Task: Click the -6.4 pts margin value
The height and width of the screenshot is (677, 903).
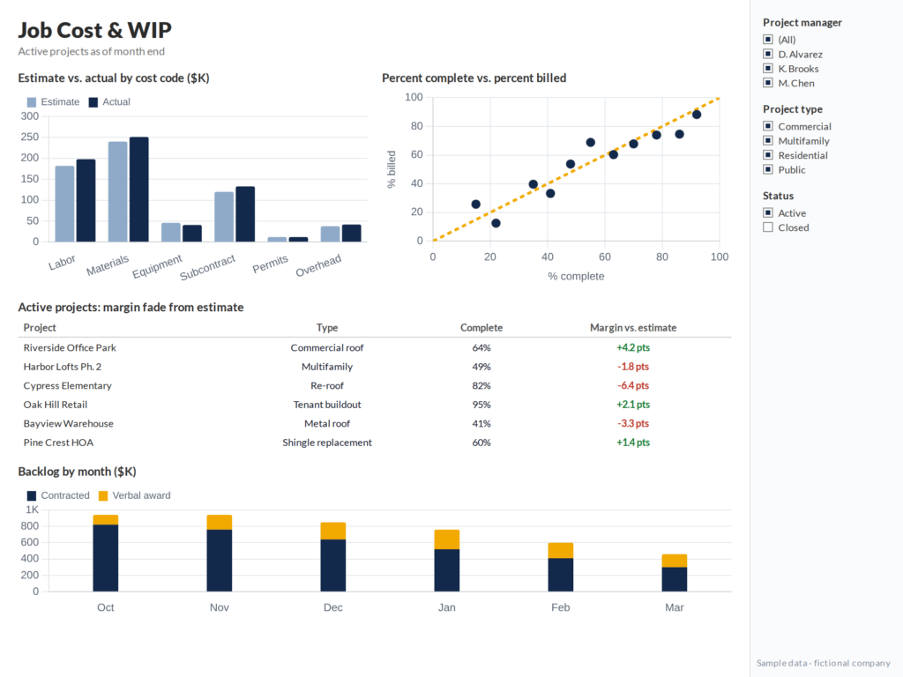Action: [x=633, y=386]
